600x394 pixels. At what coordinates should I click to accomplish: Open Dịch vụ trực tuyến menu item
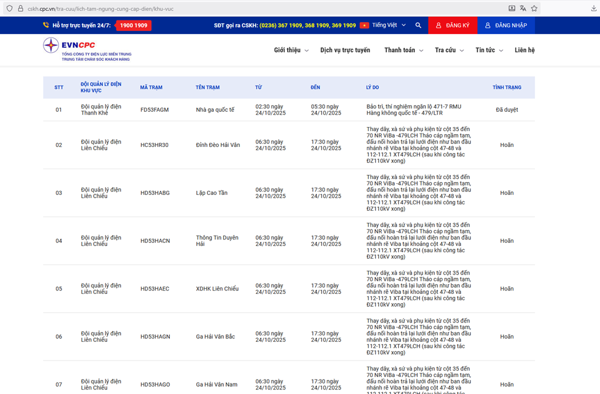(x=345, y=50)
